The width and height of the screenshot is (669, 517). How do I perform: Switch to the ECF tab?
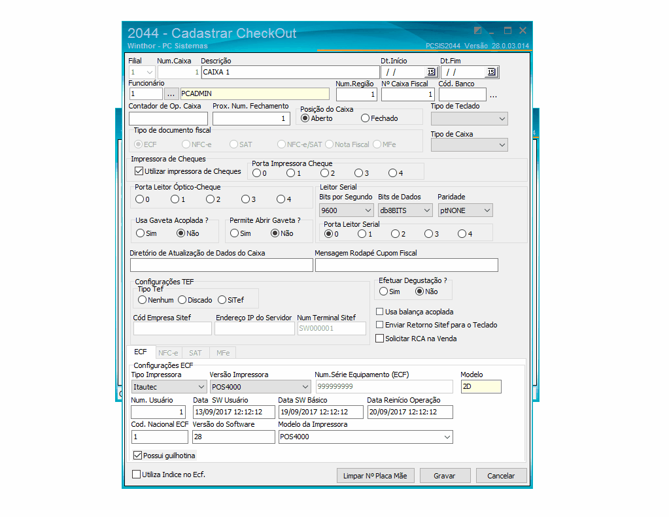(x=141, y=352)
